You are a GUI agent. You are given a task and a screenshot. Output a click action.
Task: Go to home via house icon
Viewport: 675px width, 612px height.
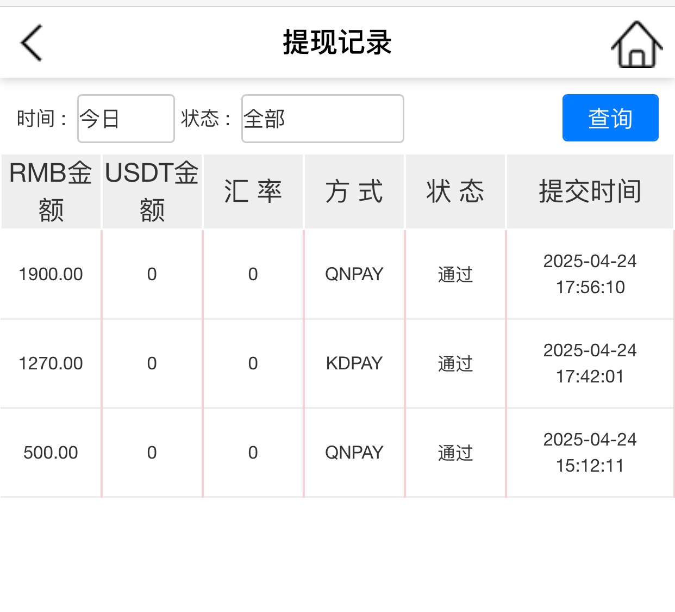[x=636, y=45]
